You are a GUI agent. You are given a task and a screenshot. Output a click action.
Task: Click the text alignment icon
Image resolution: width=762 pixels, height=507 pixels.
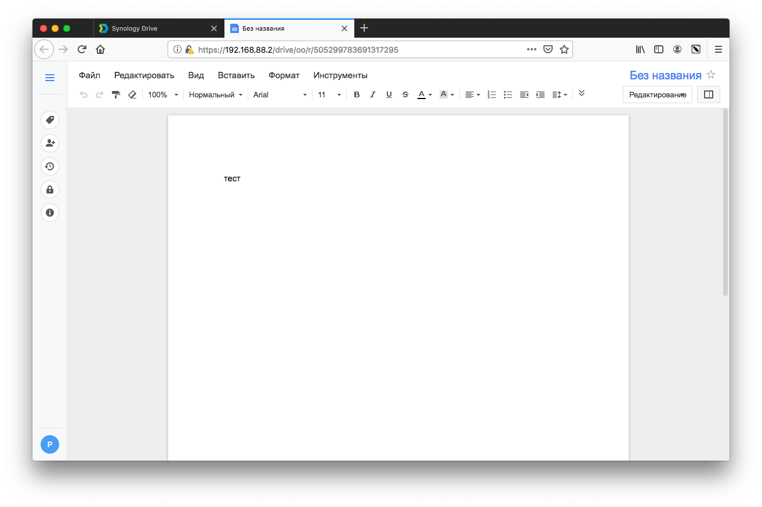(x=470, y=94)
